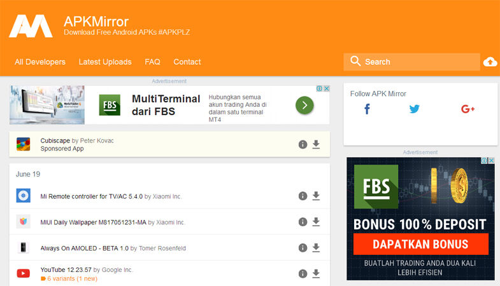This screenshot has height=286, width=500.
Task: Open APK Mirror Facebook page icon
Action: click(367, 109)
